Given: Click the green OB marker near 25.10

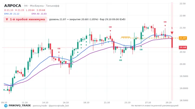Looking at the screenshot, I should [x=141, y=50].
